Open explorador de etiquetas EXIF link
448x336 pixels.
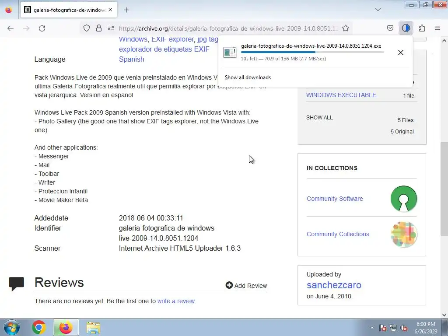164,49
